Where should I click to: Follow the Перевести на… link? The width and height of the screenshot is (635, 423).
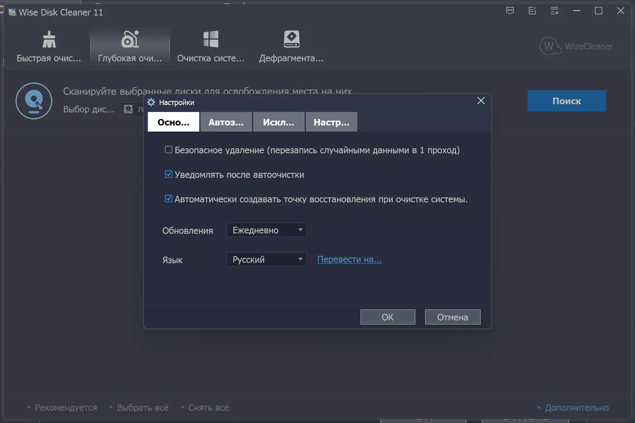349,259
